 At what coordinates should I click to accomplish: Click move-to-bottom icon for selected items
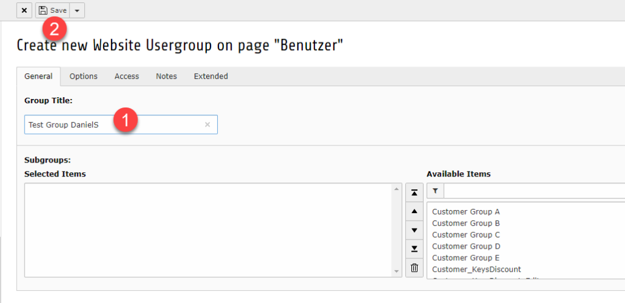[414, 249]
